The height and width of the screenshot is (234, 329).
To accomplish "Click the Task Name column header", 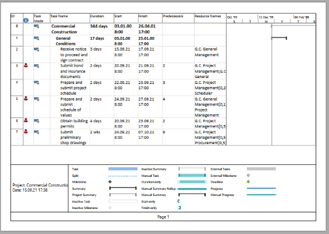I will (59, 16).
